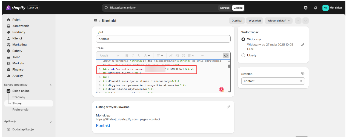Screen dimensions: 346x137
Task: Open Preferencje under Sklep online
Action: [x=20, y=109]
